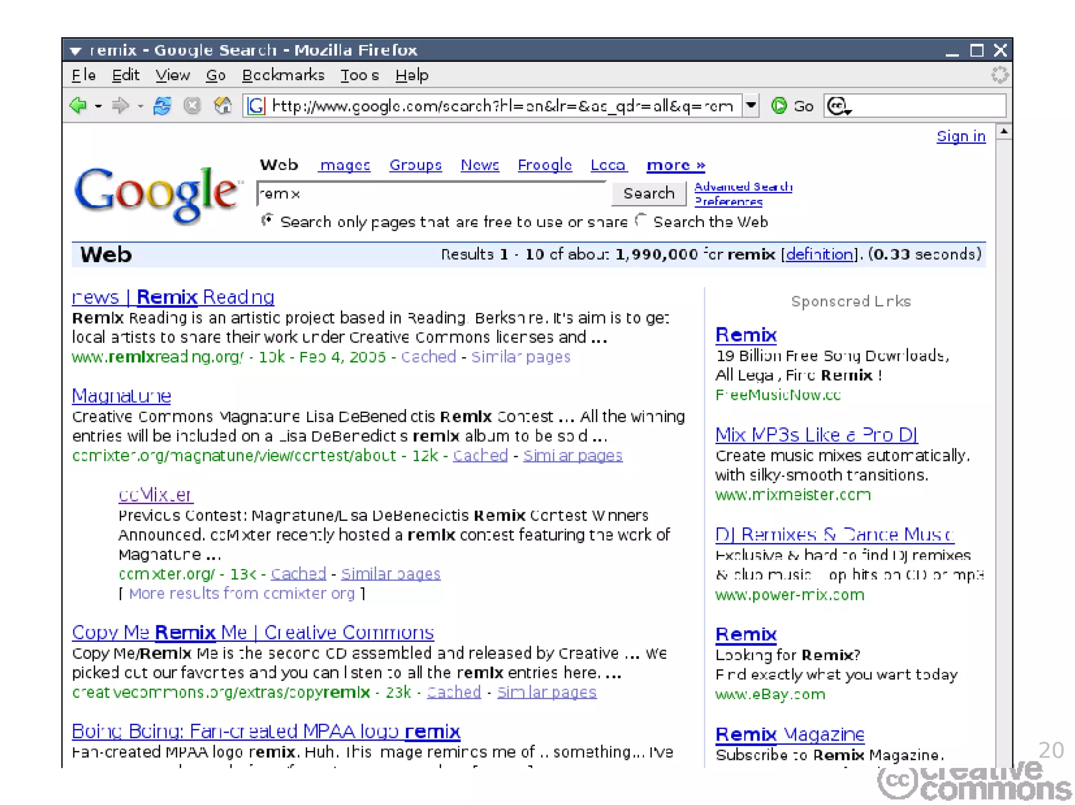The image size is (1075, 805).
Task: Open the Bookmarks menu
Action: click(x=283, y=76)
